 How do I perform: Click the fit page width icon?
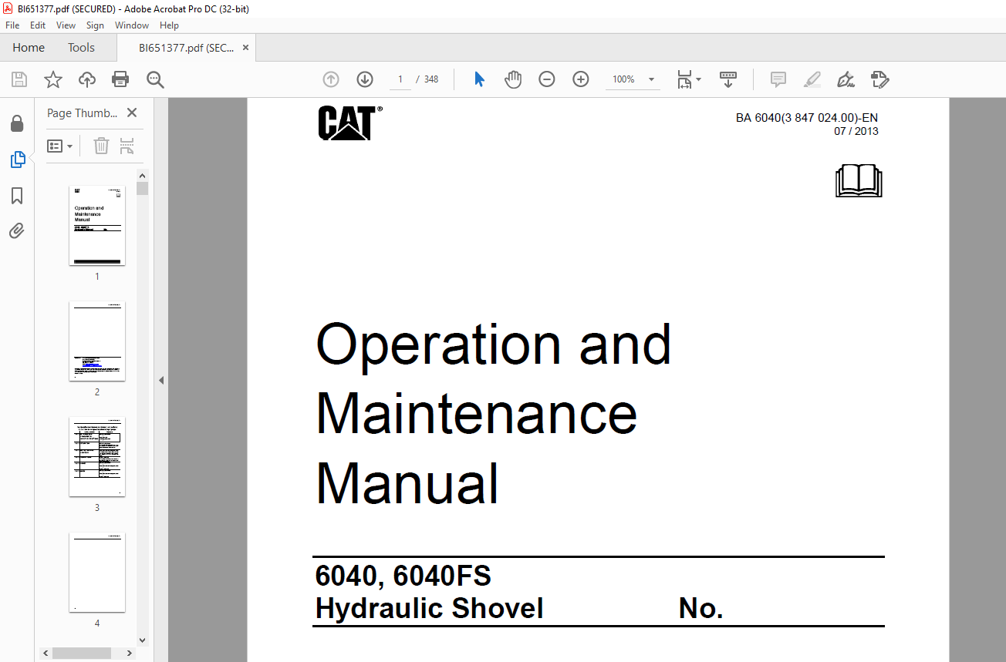tap(684, 79)
